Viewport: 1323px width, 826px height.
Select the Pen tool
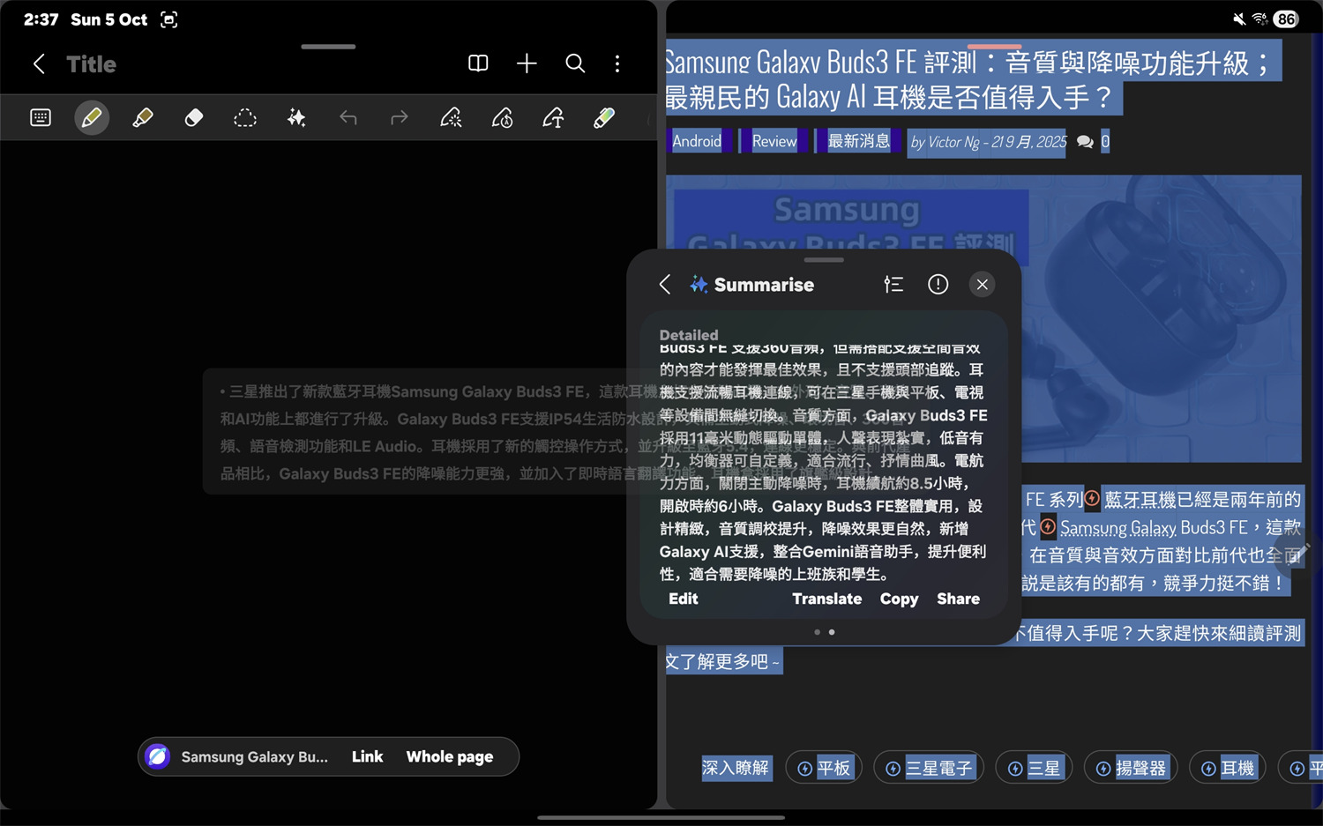point(92,117)
